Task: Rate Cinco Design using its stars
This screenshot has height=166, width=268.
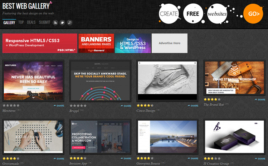Action: coord(145,106)
